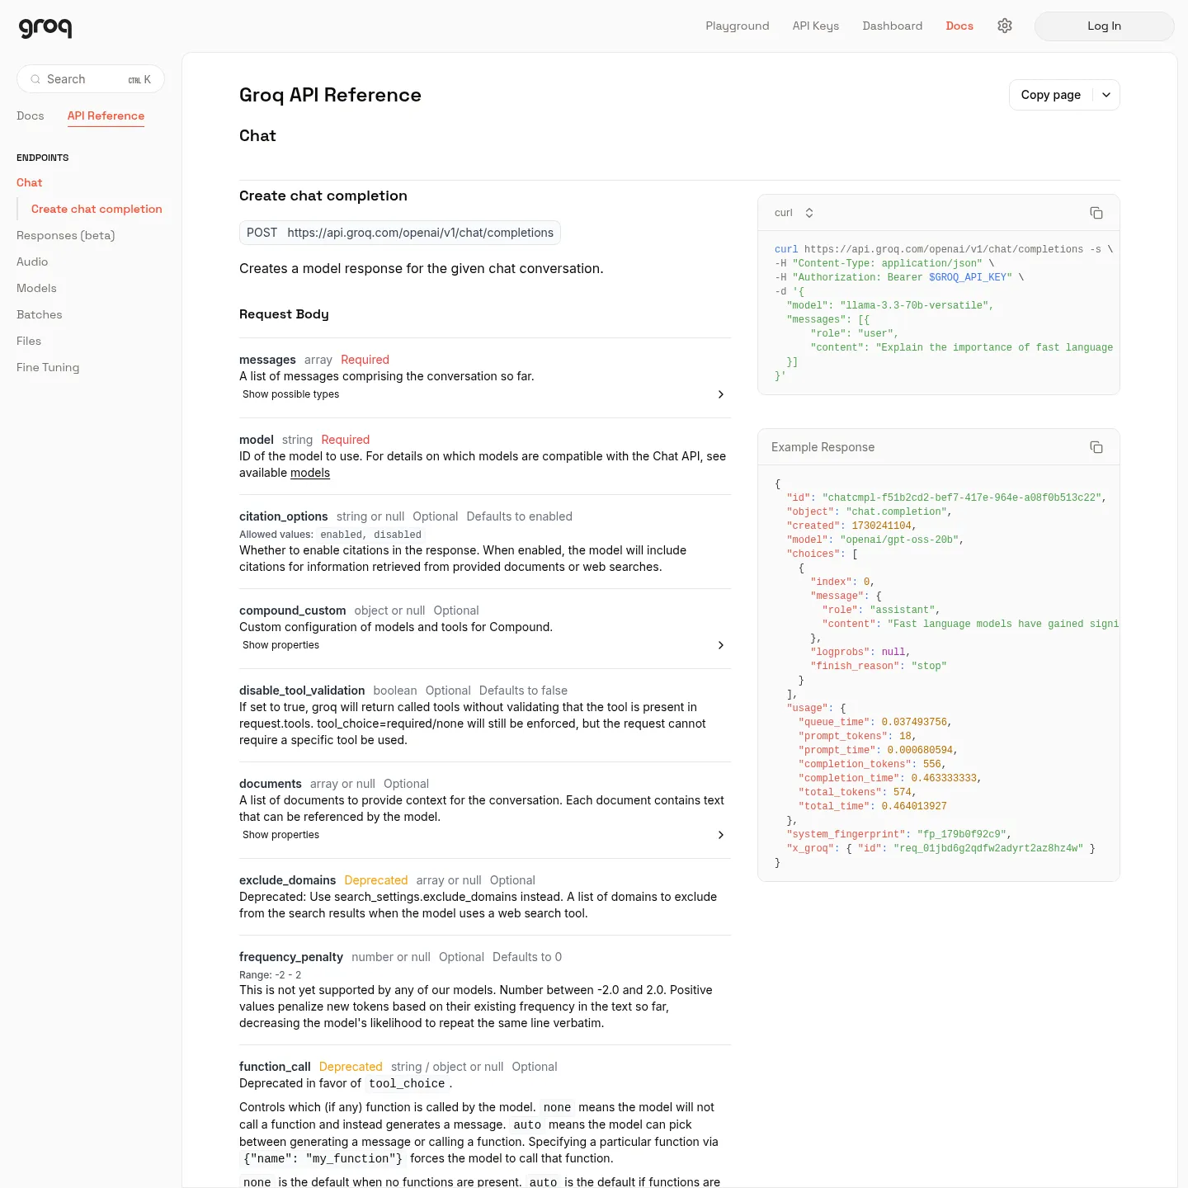Copy the curl code example
Image resolution: width=1188 pixels, height=1188 pixels.
[1096, 213]
